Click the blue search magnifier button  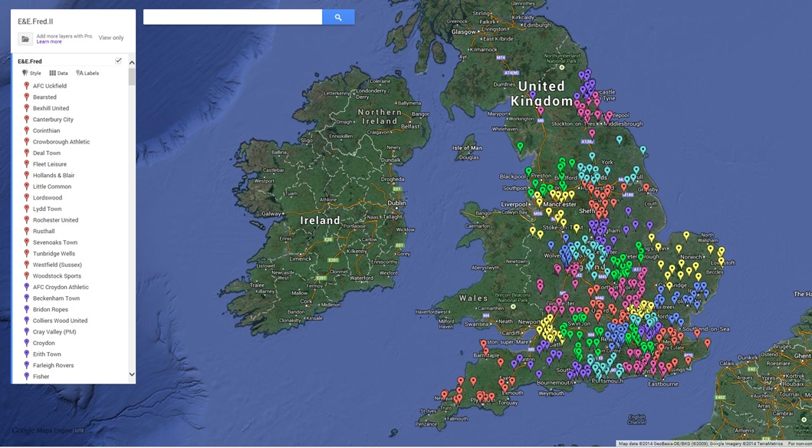pos(338,17)
